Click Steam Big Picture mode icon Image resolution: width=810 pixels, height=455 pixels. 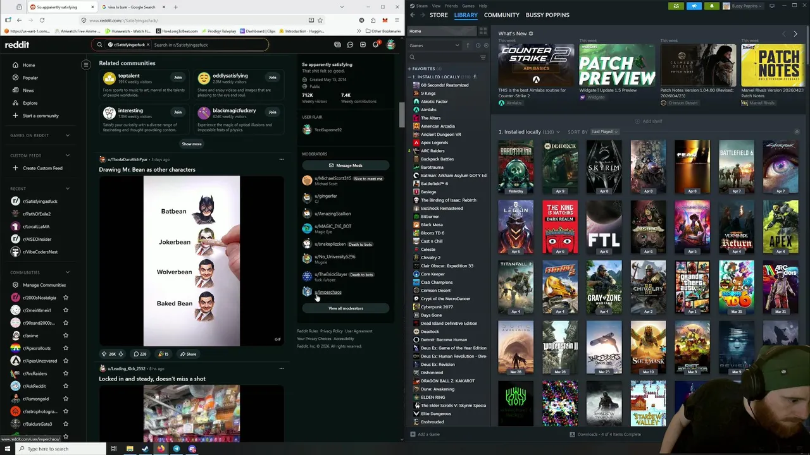pyautogui.click(x=772, y=6)
